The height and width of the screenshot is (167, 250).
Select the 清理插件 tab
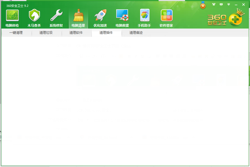pos(106,33)
